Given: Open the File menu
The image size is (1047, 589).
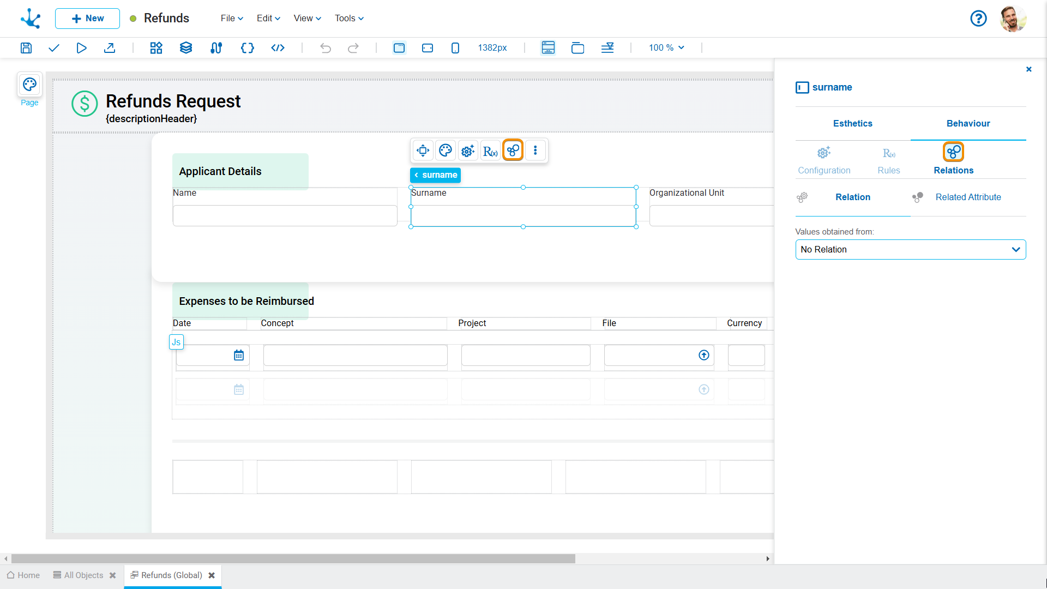Looking at the screenshot, I should 232,19.
